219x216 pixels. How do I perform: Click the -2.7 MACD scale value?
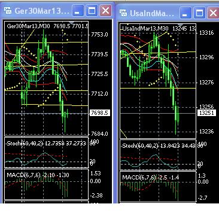tap(202, 198)
